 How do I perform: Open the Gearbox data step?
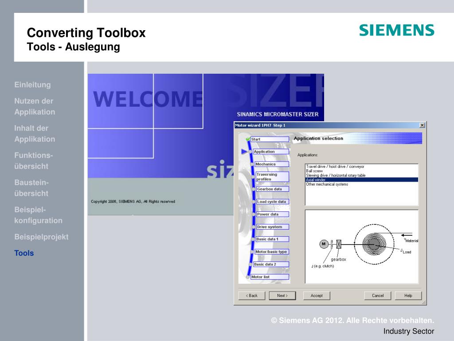pyautogui.click(x=273, y=189)
